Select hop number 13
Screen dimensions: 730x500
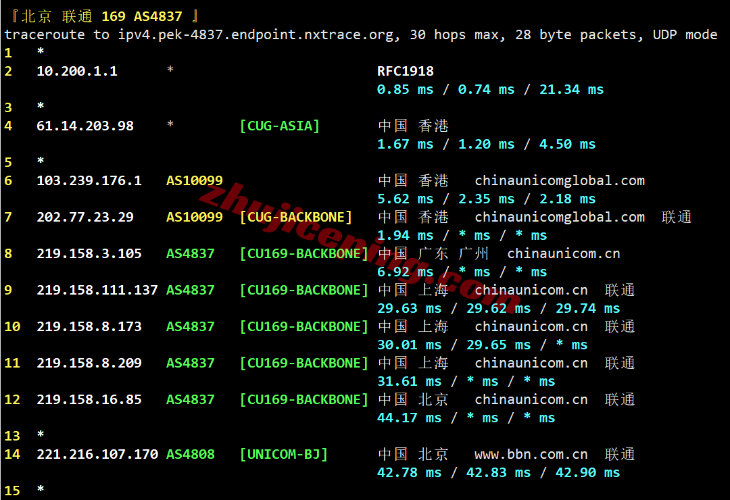pyautogui.click(x=12, y=436)
